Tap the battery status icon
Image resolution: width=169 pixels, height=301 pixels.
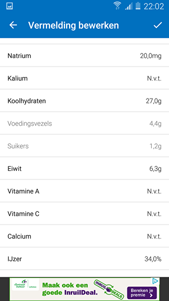pyautogui.click(x=138, y=6)
